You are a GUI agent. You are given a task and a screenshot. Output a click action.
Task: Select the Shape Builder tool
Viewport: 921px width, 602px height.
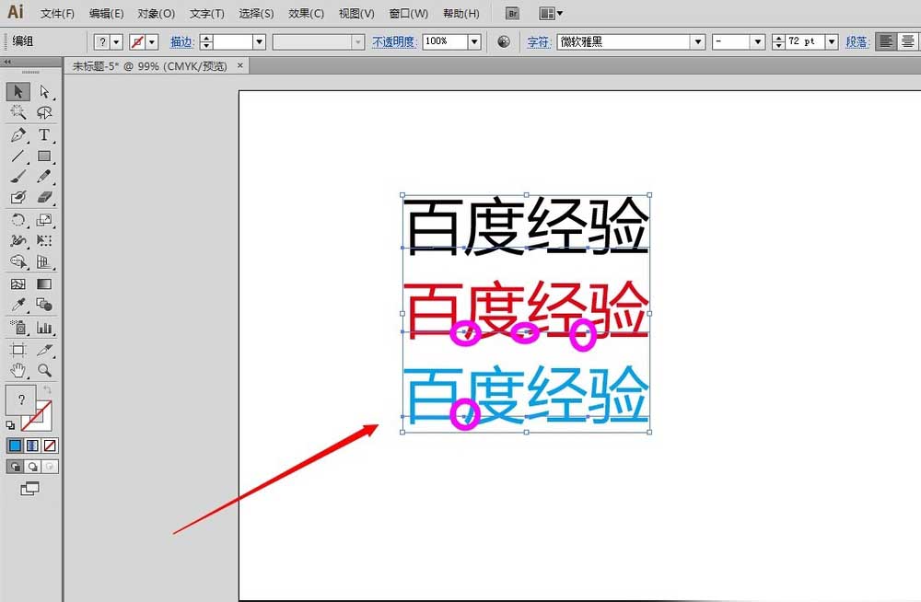pos(18,261)
